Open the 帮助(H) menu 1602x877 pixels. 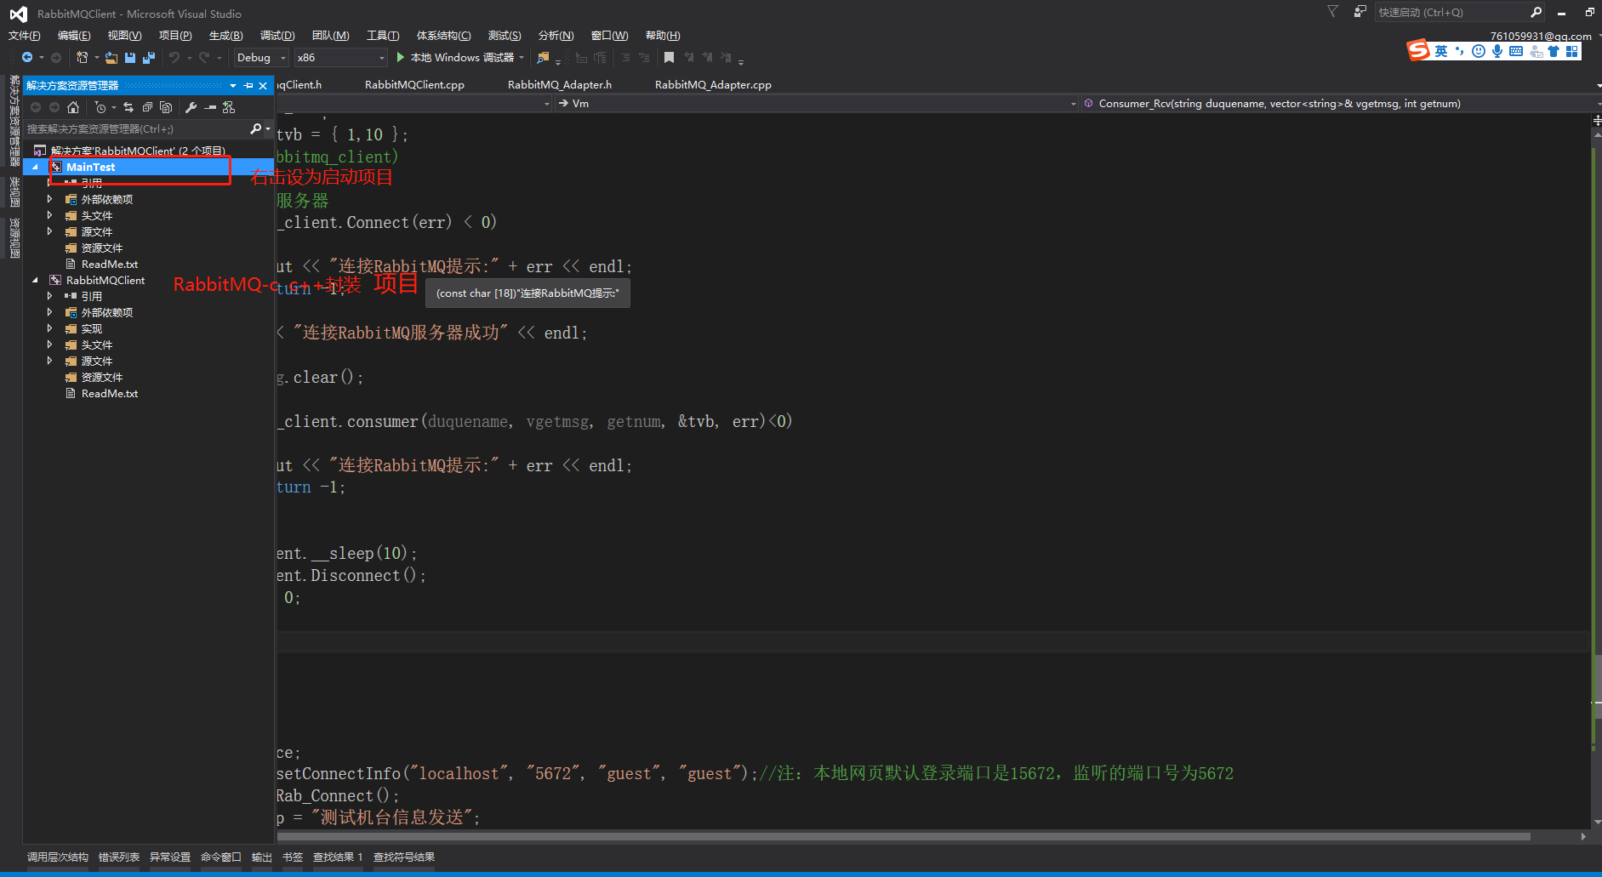click(x=663, y=36)
